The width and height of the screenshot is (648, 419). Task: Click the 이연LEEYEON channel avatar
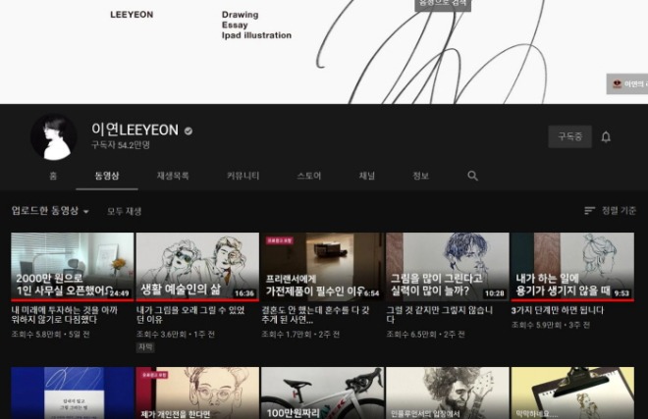(54, 136)
